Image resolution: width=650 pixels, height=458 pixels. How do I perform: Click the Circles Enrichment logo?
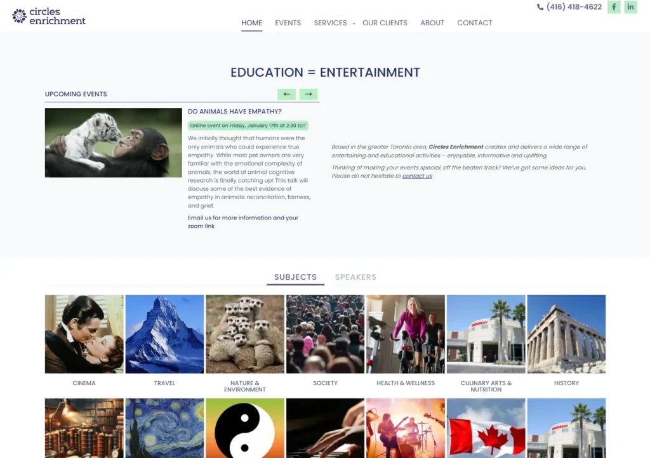click(49, 16)
